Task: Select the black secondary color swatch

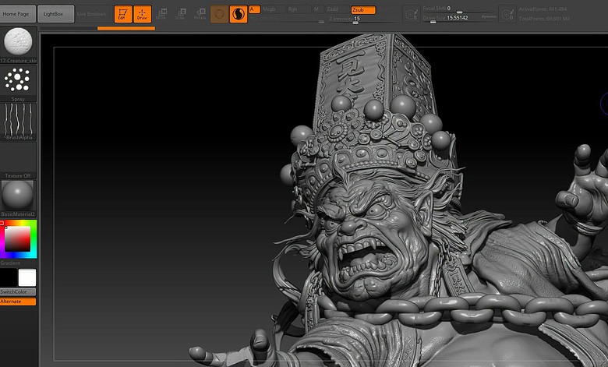Action: [9, 277]
